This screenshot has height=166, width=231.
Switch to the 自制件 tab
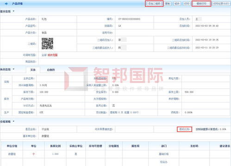pyautogui.click(x=51, y=70)
